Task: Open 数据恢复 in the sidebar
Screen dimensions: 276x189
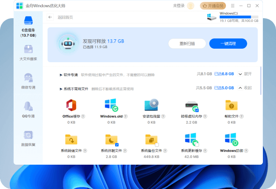Action: coord(28,138)
